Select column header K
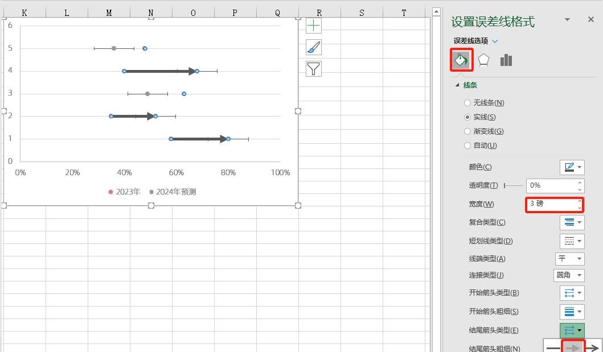This screenshot has height=352, width=603. coord(24,13)
